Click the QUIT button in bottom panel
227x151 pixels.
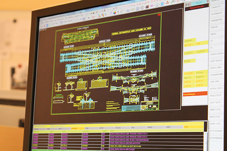click(x=193, y=127)
